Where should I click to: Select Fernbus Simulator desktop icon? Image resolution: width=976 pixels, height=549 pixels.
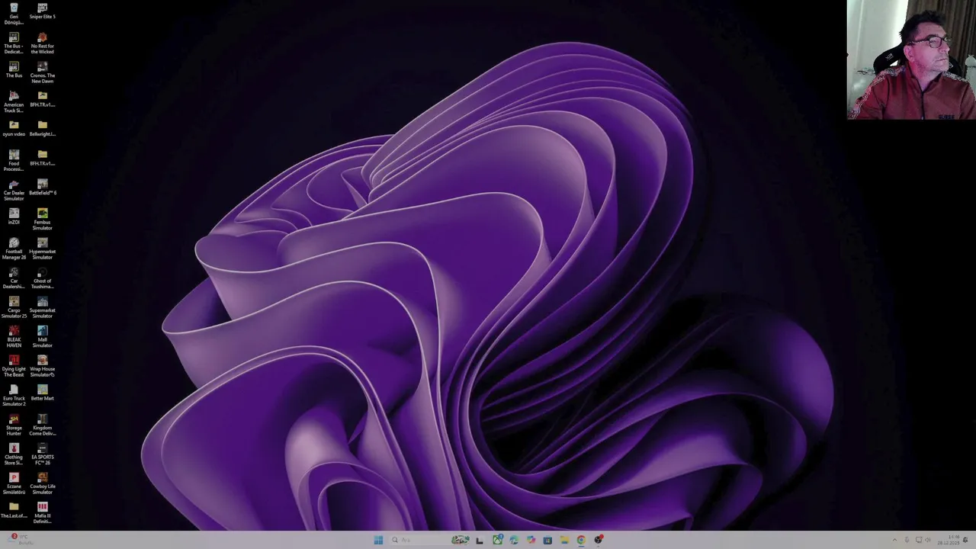pyautogui.click(x=42, y=220)
